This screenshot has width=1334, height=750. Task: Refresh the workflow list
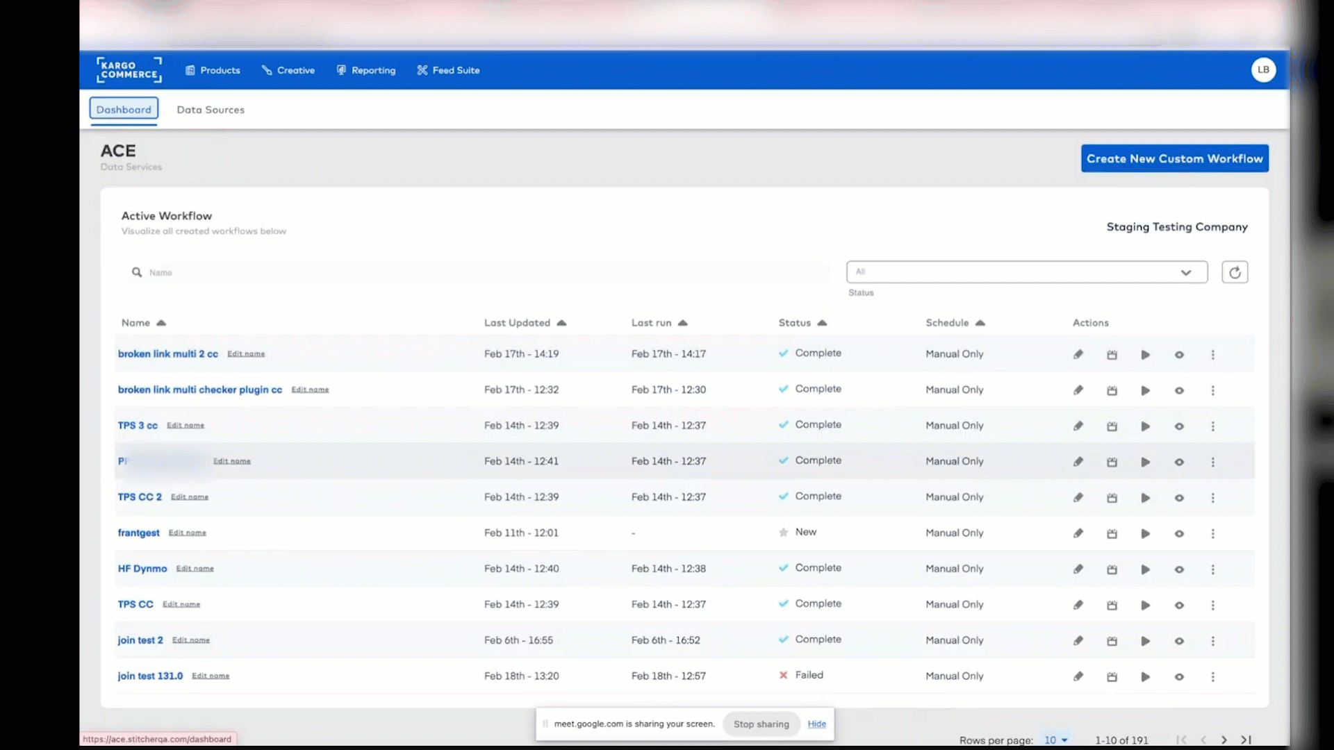pos(1235,272)
